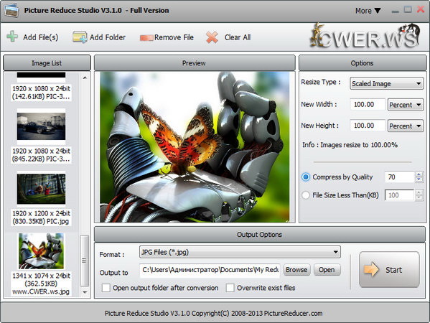
Task: Click the green plus Add File(s) icon
Action: (12, 37)
